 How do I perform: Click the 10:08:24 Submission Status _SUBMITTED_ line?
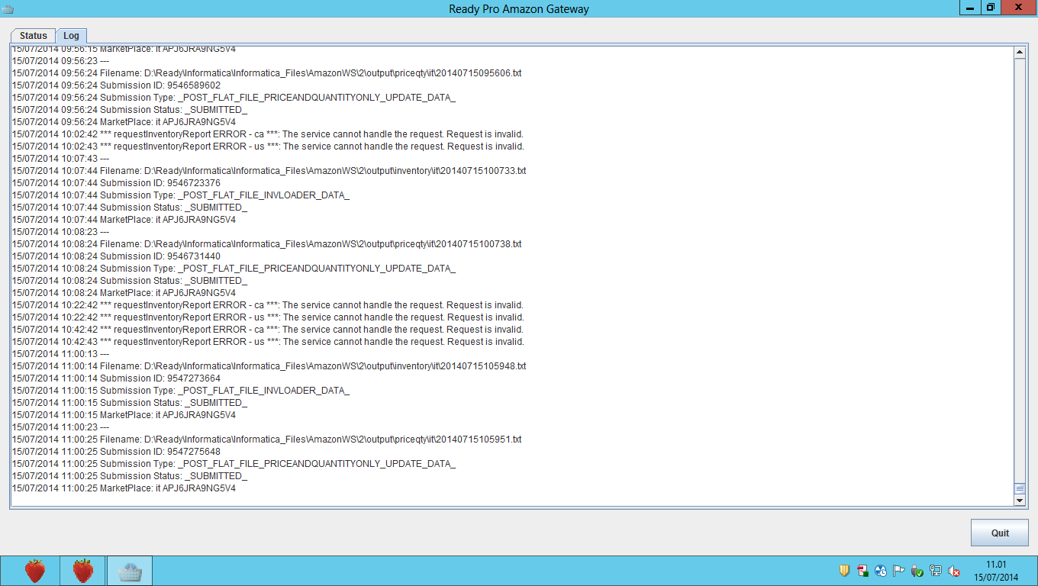(x=130, y=281)
